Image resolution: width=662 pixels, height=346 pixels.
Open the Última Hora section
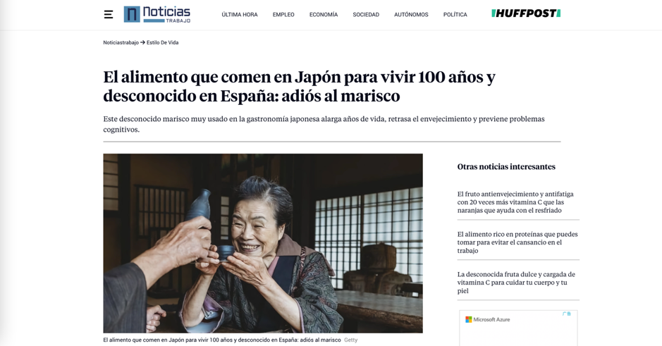coord(240,14)
